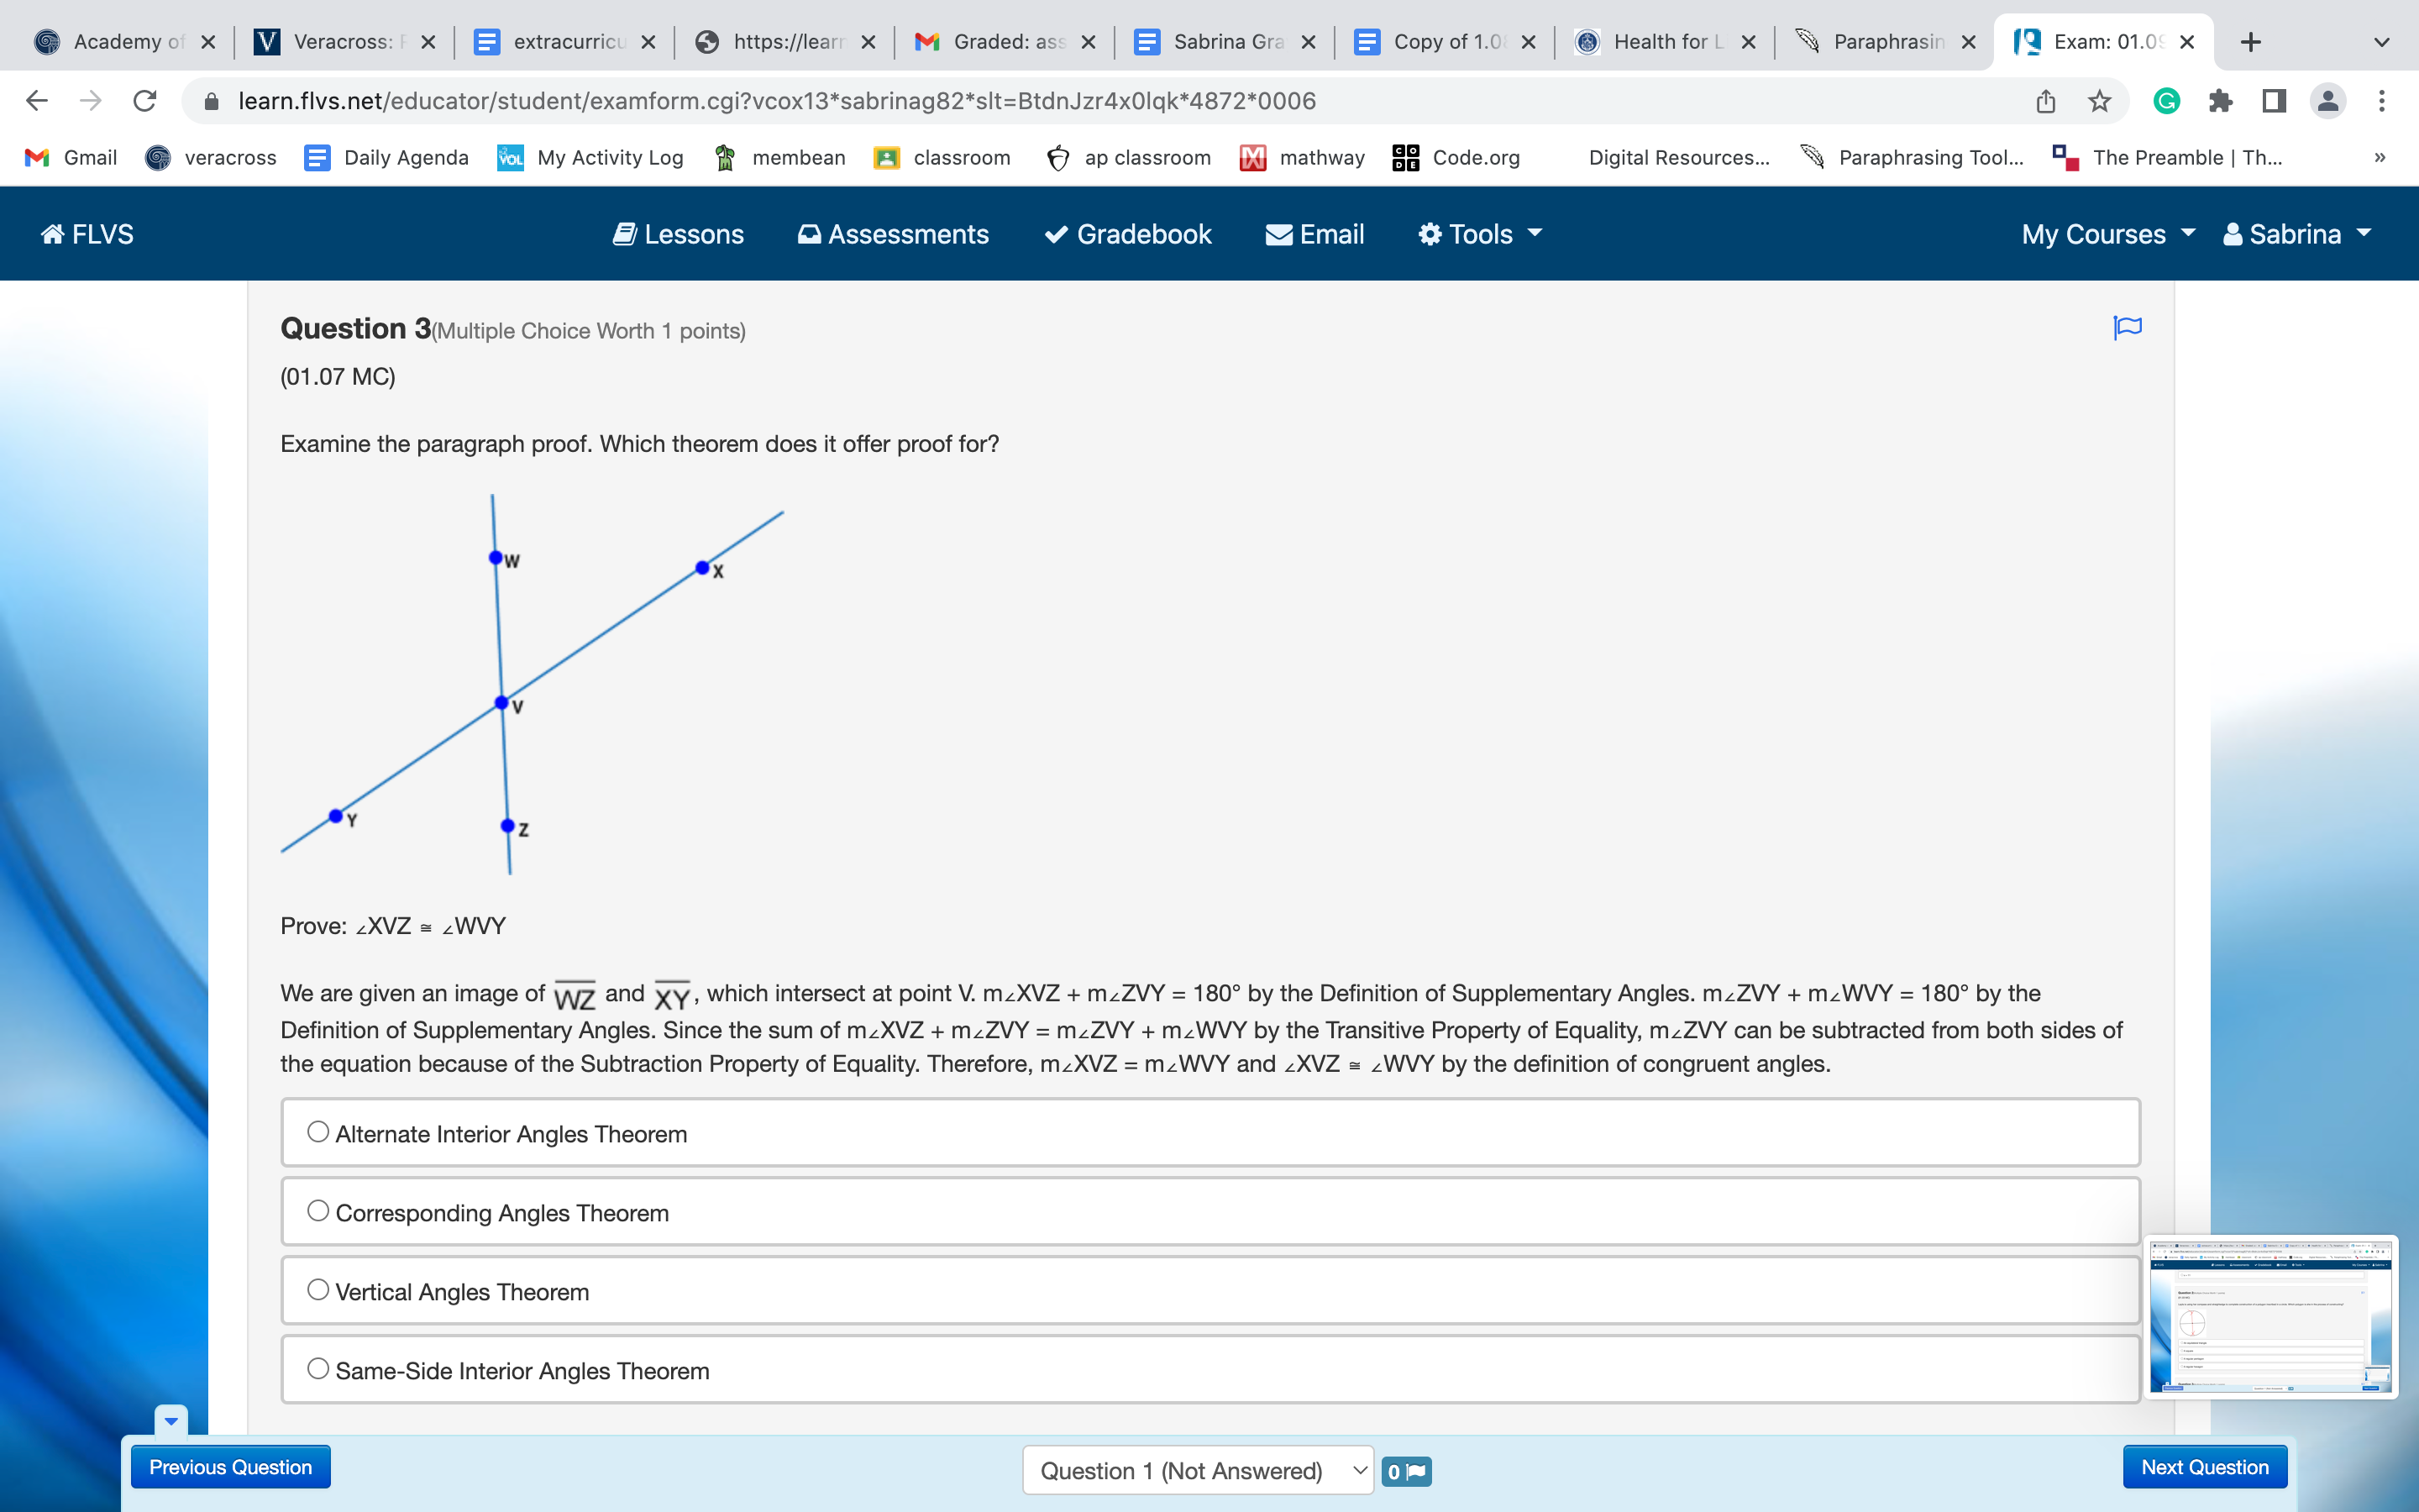The width and height of the screenshot is (2419, 1512).
Task: Reload the exam page
Action: pos(145,101)
